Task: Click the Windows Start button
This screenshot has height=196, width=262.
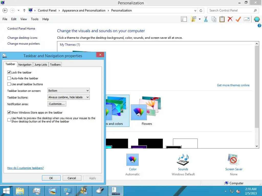Action: (x=6, y=191)
